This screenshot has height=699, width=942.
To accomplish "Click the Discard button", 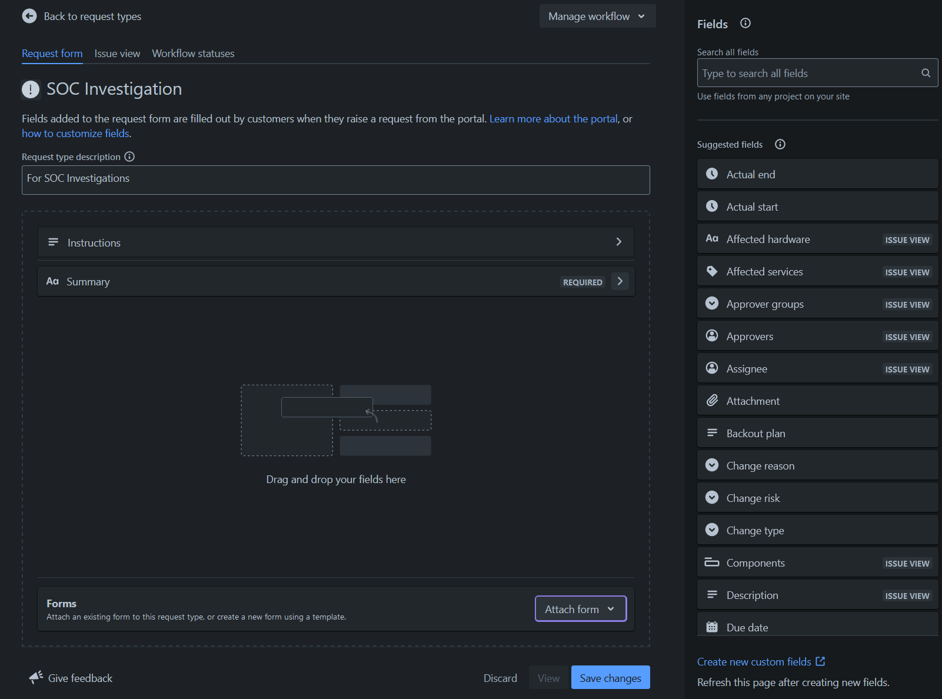I will [x=500, y=678].
